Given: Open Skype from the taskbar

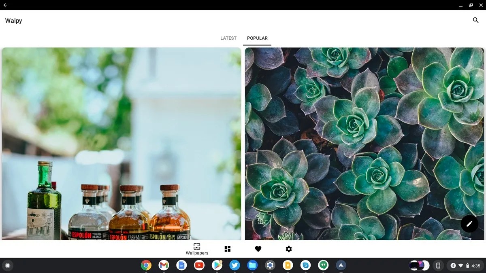Looking at the screenshot, I should [306, 265].
